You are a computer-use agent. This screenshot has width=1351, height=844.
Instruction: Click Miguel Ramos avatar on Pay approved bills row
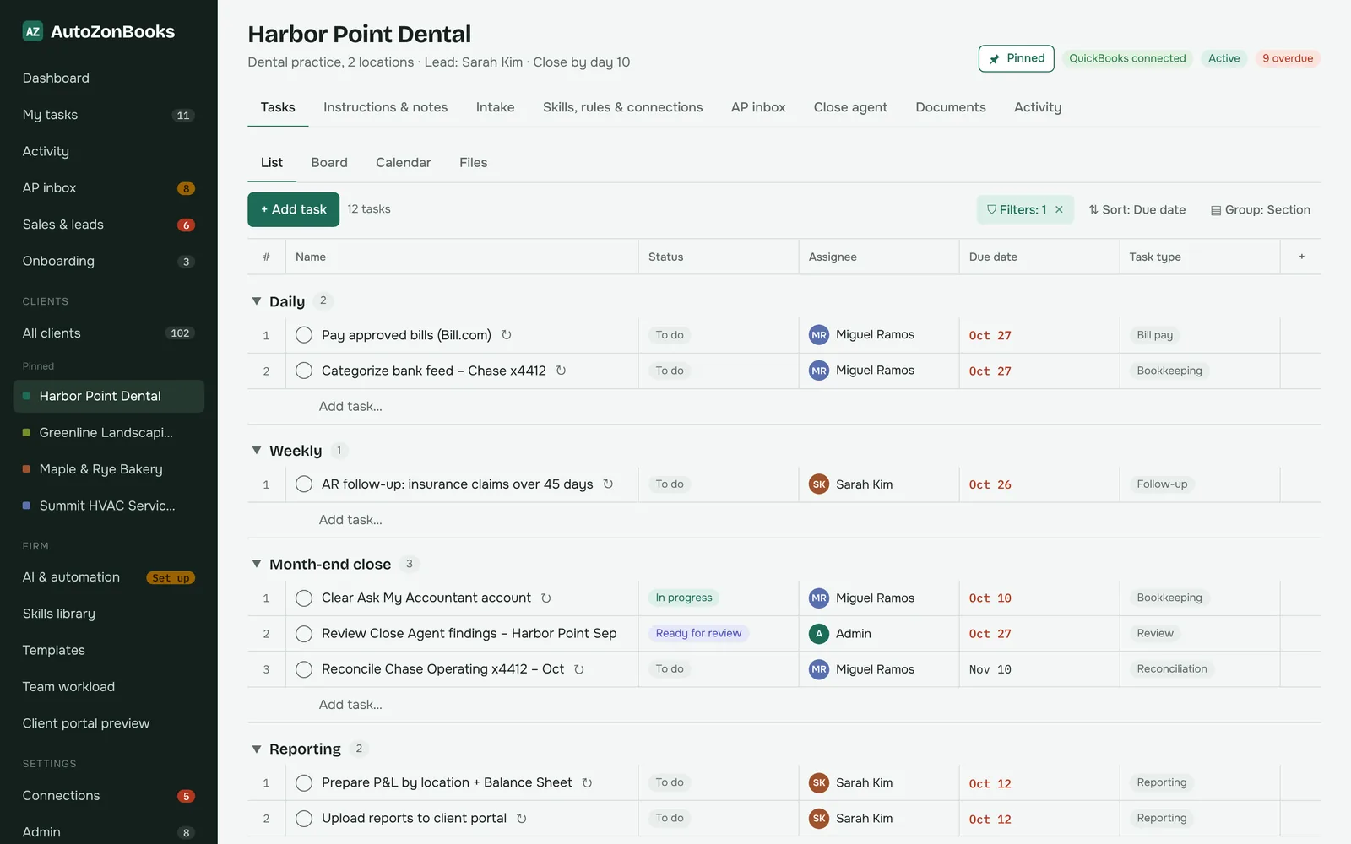(819, 335)
